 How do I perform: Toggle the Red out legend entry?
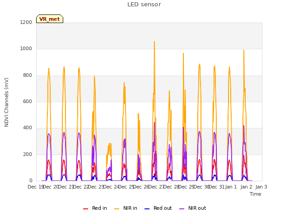(x=158, y=208)
